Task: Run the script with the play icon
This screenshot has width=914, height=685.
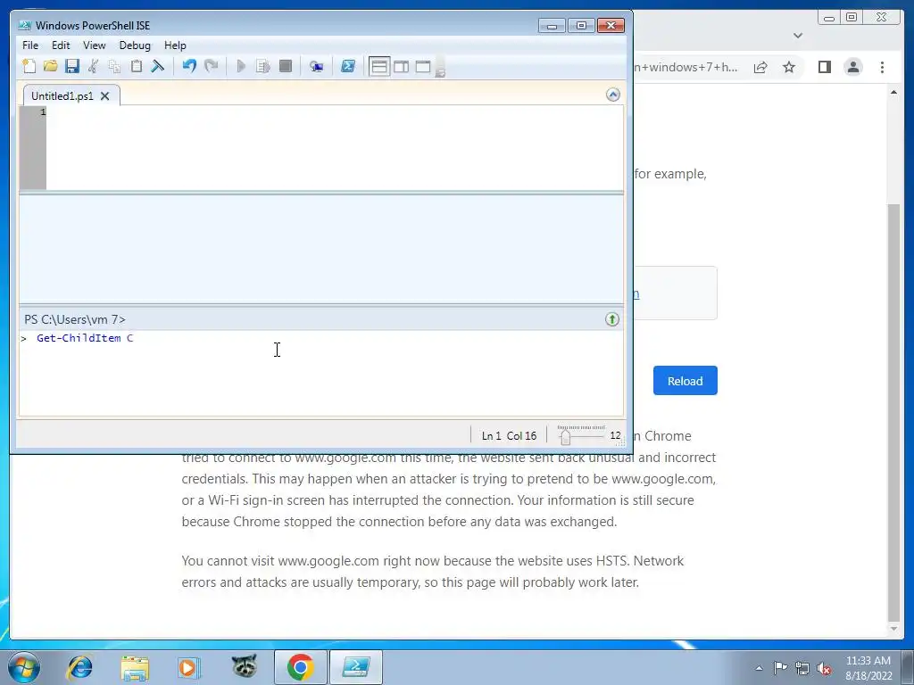Action: tap(241, 66)
